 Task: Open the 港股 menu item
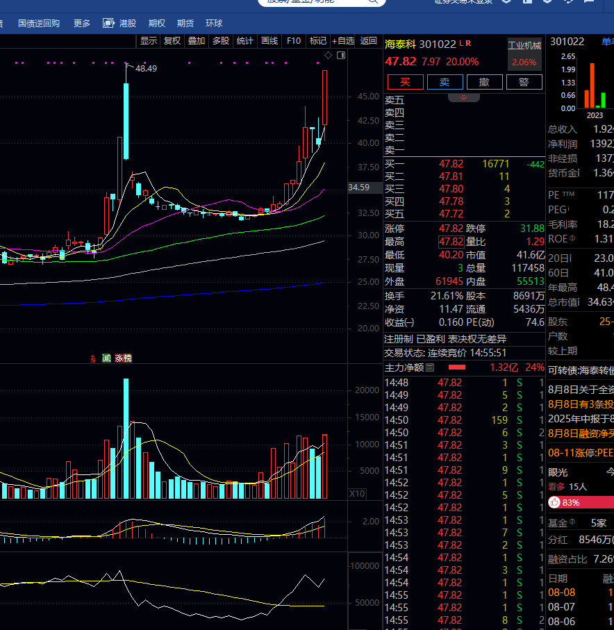[x=128, y=24]
